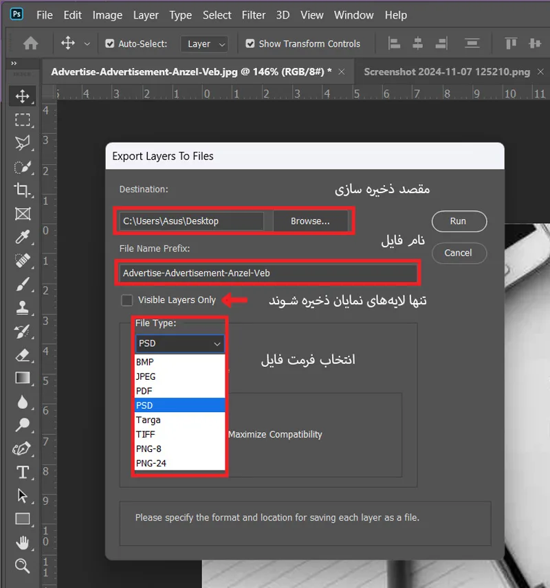Choose JPEG from the file type list

[x=180, y=376]
